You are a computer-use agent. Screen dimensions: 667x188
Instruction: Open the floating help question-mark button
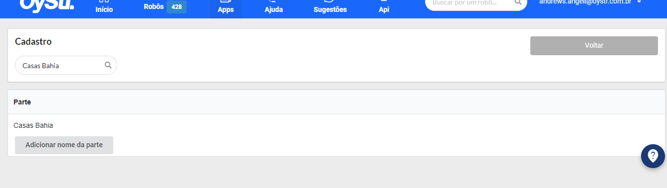click(653, 156)
